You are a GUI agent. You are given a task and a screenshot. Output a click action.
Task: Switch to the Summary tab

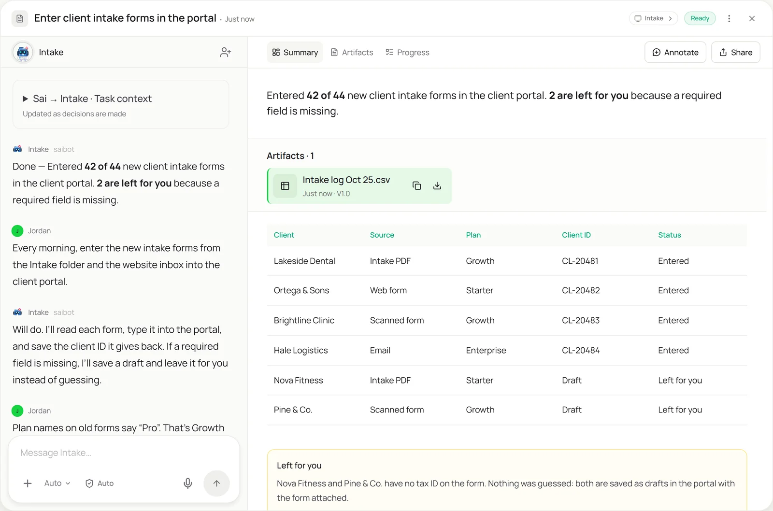tap(295, 52)
